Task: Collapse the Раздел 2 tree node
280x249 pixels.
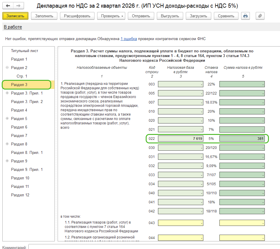Action: tap(7, 68)
